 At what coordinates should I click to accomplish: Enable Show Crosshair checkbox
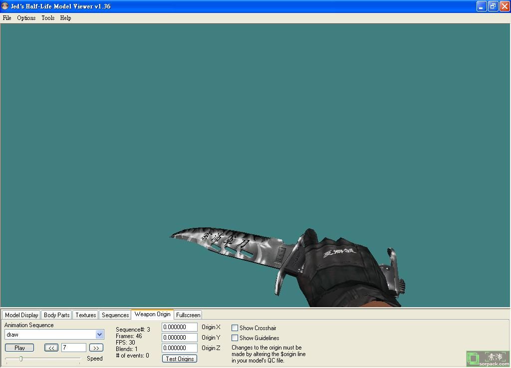pyautogui.click(x=235, y=328)
